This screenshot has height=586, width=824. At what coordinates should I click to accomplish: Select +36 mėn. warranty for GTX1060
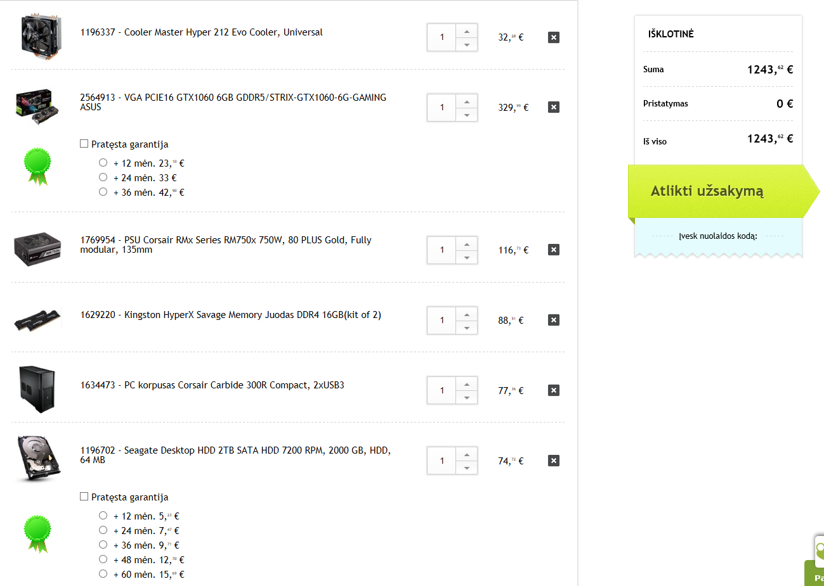pos(103,192)
